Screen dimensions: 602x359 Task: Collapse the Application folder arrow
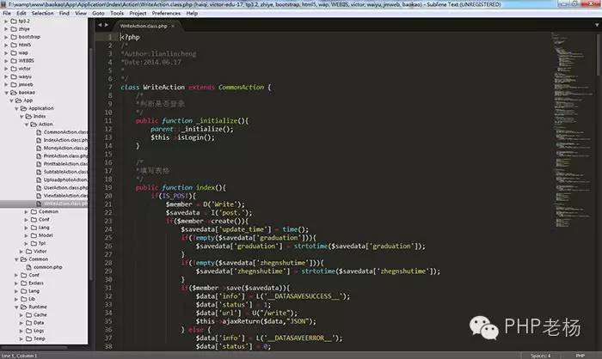tap(16, 108)
